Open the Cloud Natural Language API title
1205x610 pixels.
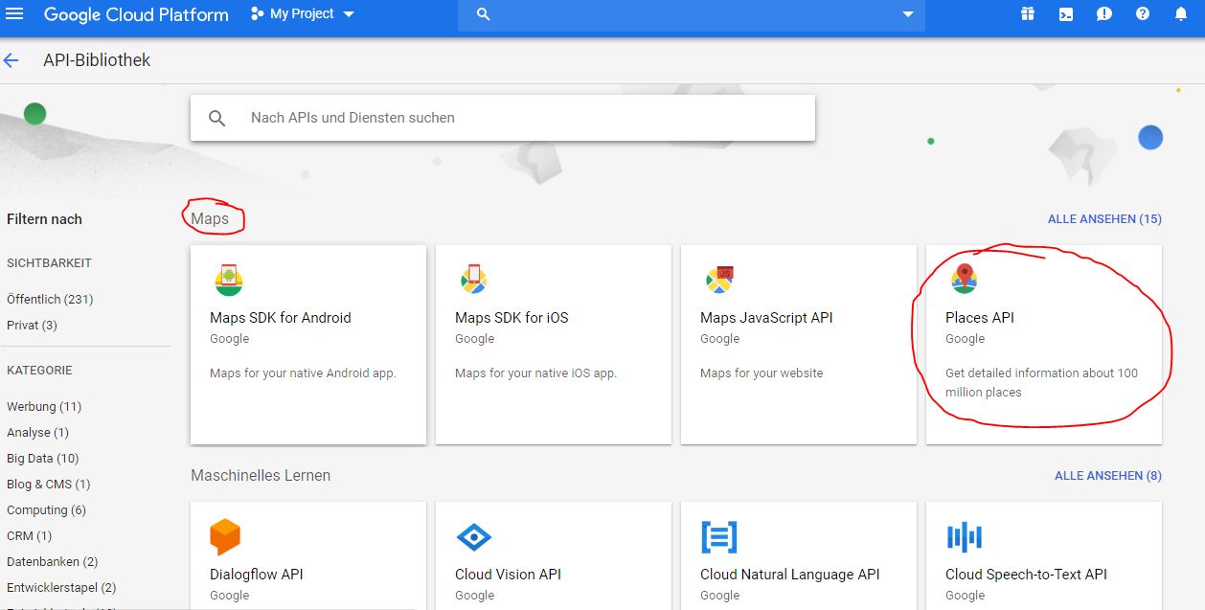790,575
